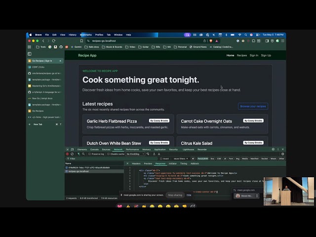
Task: Open the Headers tab of the request
Action: 136,163
